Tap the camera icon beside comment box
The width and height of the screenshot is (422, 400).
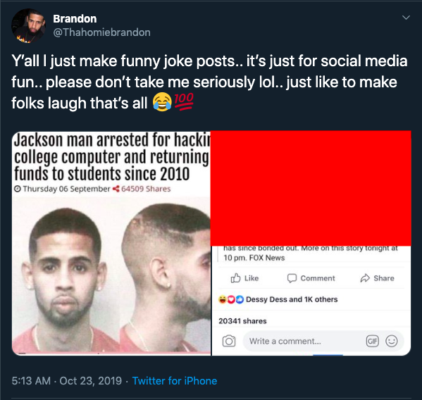point(229,341)
